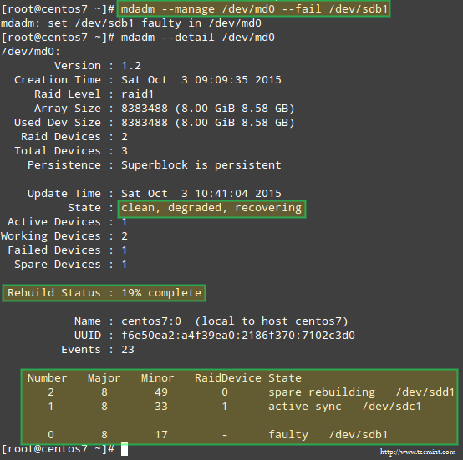Click the Version value '1.2'
The image size is (463, 460).
click(x=131, y=66)
